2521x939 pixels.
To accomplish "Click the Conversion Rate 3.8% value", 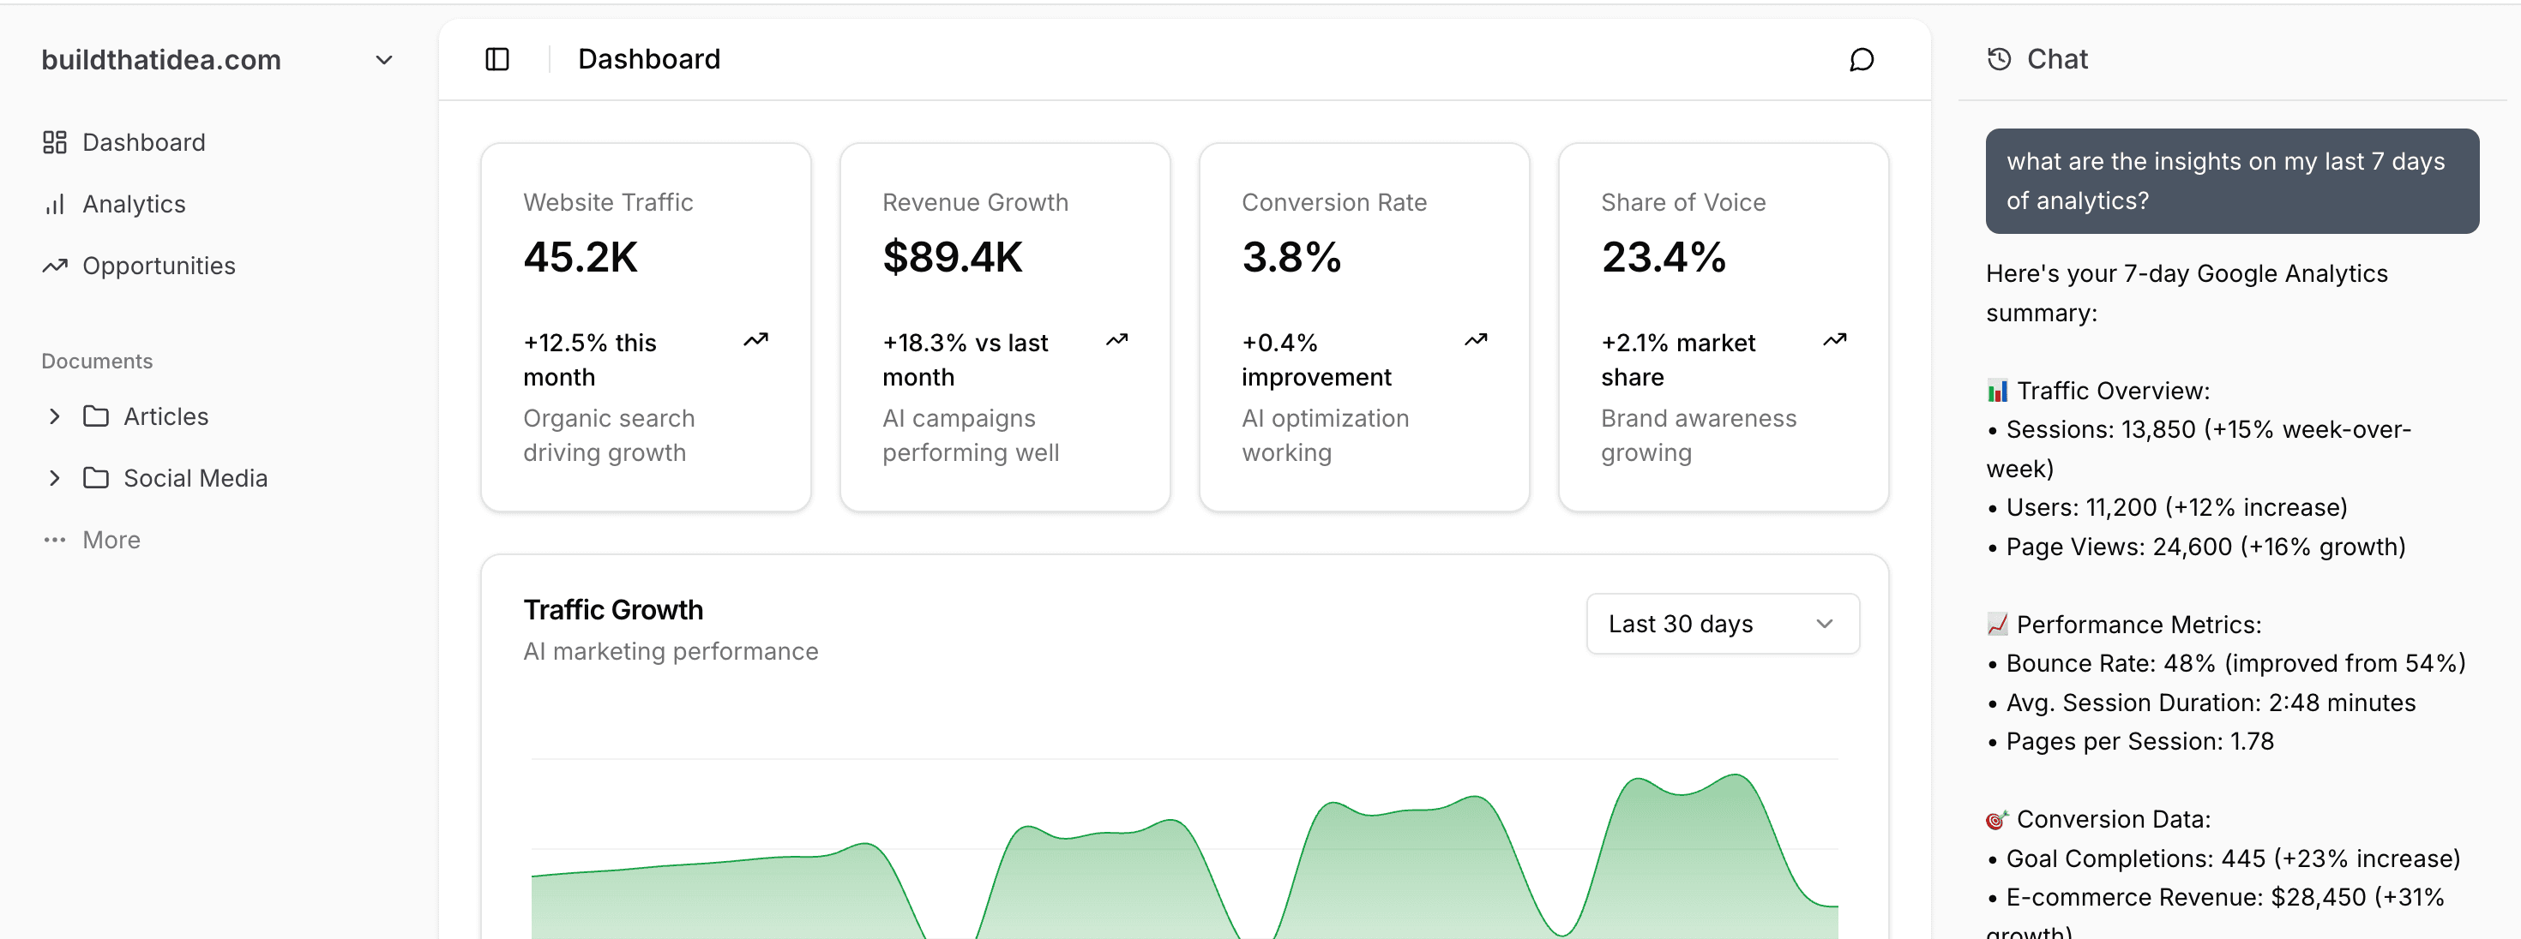I will (1292, 257).
